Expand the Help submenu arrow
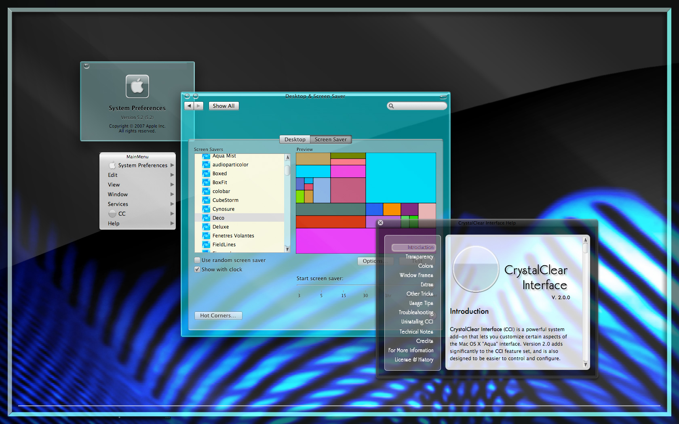 tap(172, 223)
